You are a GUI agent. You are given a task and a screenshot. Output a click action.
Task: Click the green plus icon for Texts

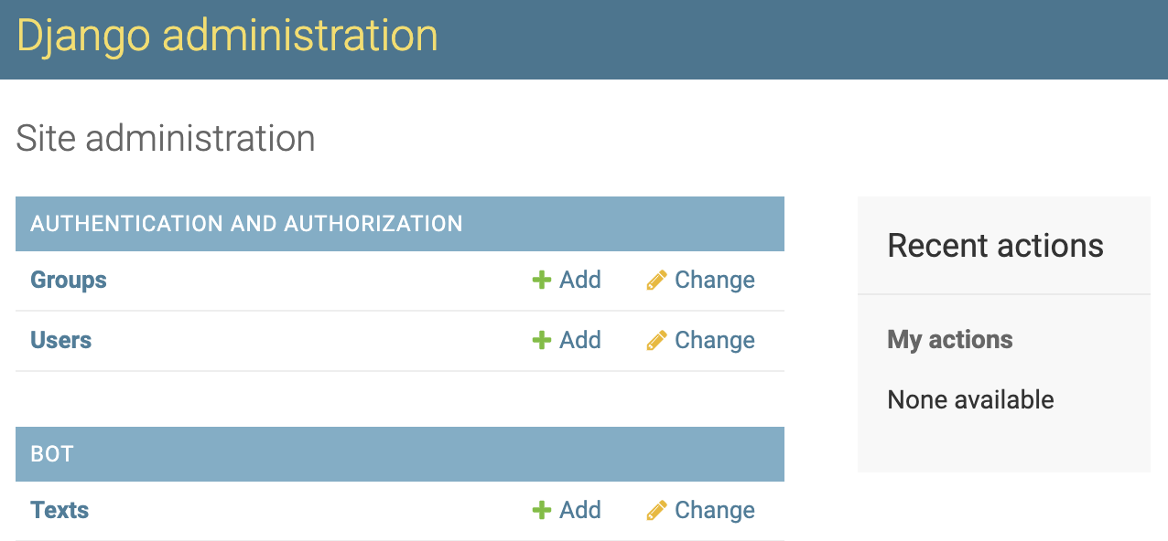coord(542,510)
